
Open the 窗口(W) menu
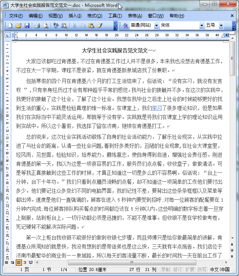(x=156, y=16)
